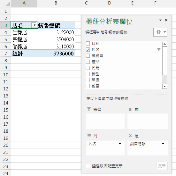Select column C header
Viewport: 176px width, 176px height.
pyautogui.click(x=86, y=4)
